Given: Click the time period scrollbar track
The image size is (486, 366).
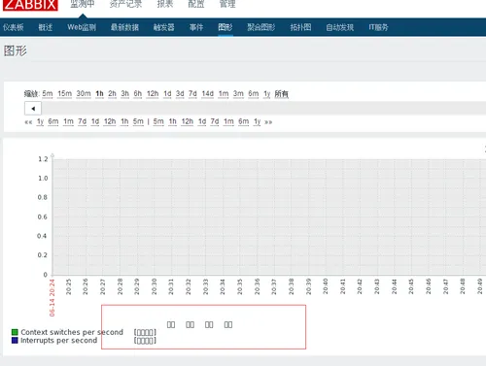Looking at the screenshot, I should pyautogui.click(x=263, y=109).
